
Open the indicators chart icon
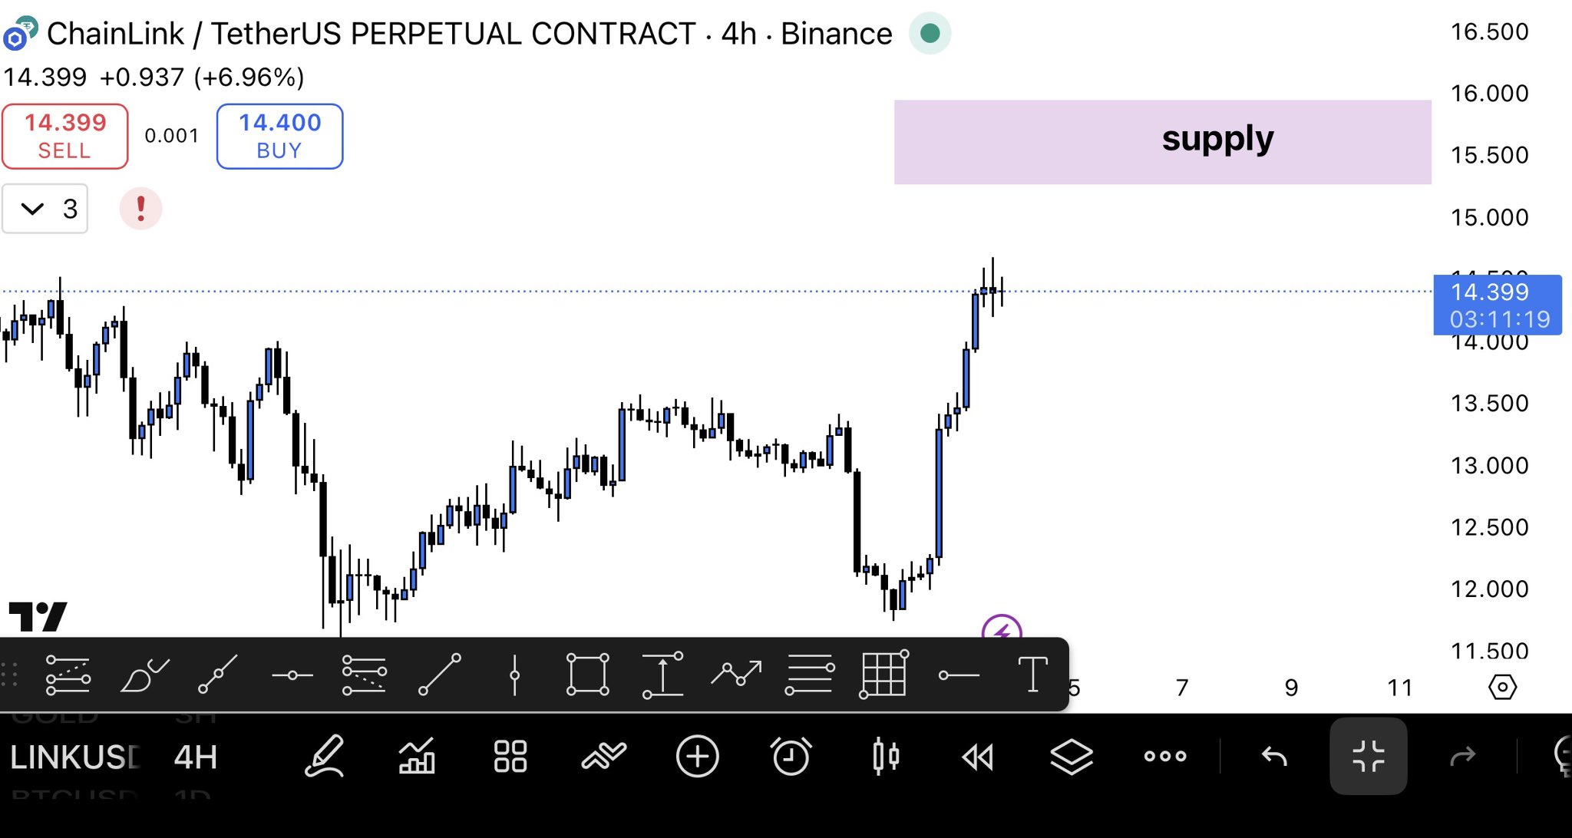[417, 757]
